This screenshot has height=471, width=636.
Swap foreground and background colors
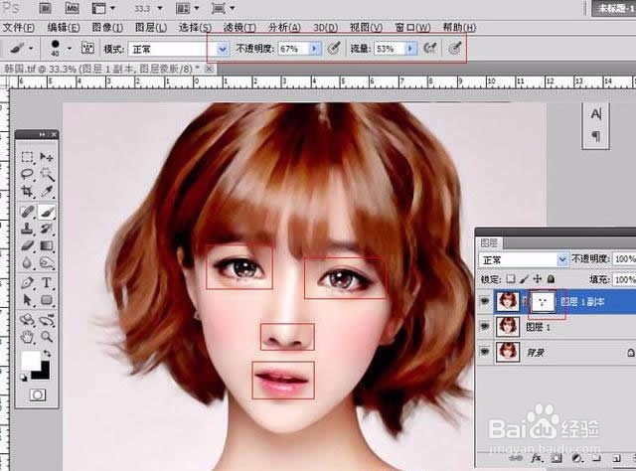[x=47, y=354]
